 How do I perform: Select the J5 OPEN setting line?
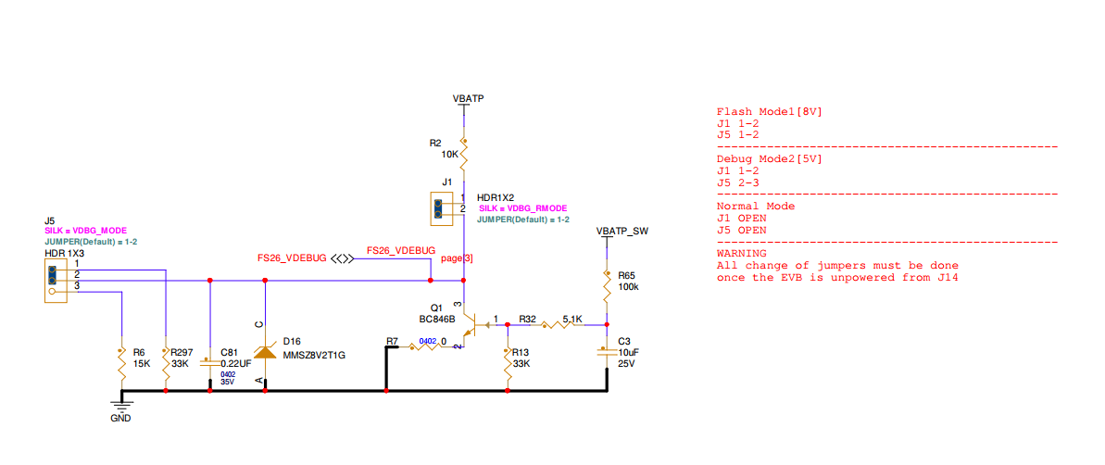click(741, 230)
